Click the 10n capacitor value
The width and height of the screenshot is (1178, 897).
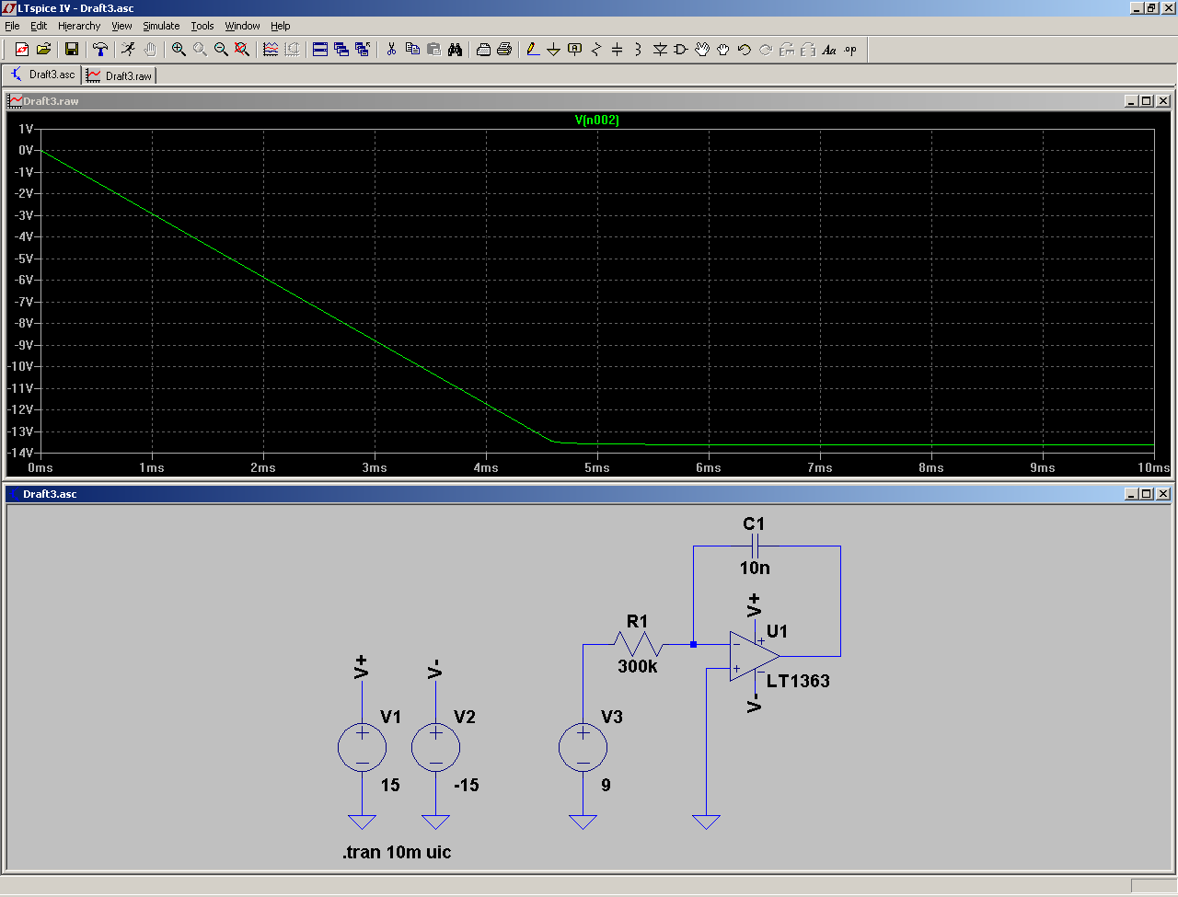(x=755, y=568)
